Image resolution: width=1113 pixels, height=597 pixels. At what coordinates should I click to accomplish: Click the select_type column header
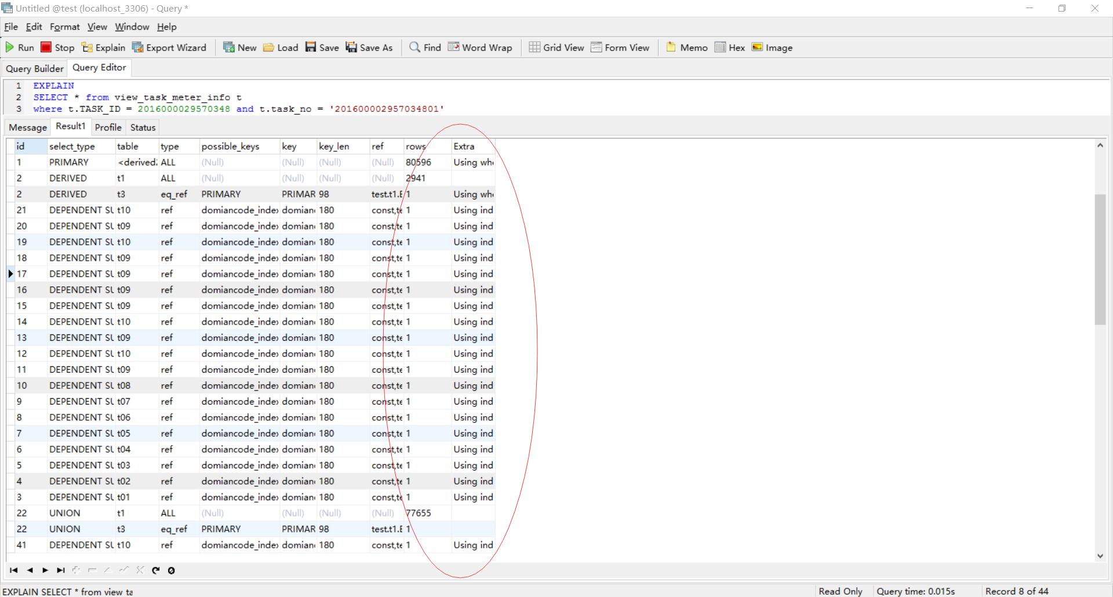coord(81,146)
